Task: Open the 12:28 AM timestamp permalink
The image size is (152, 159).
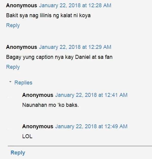Action: [75, 5]
